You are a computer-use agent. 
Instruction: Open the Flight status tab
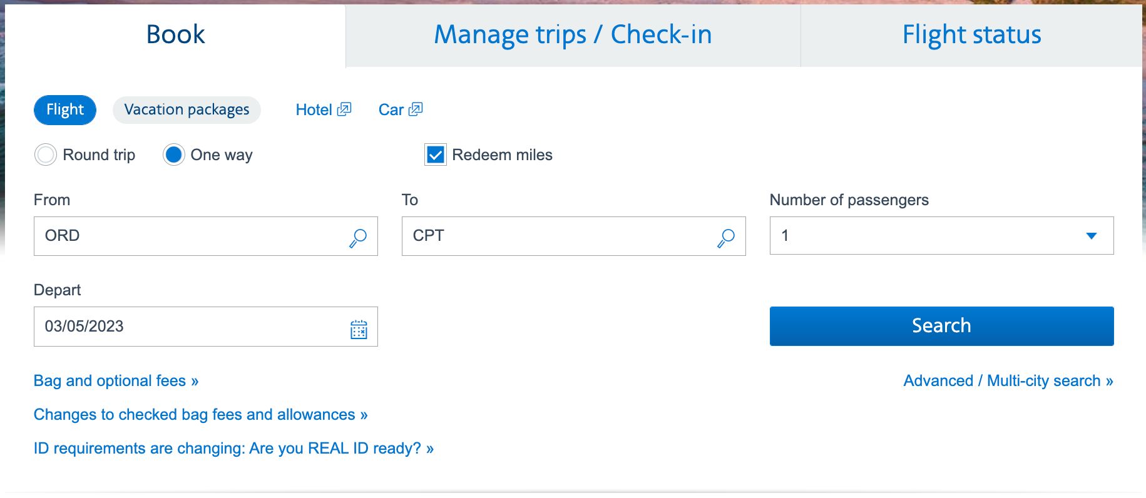(x=971, y=34)
